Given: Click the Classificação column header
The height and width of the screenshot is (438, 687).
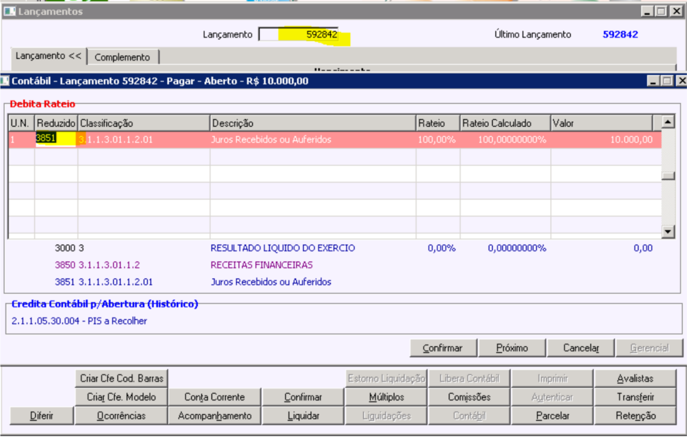Looking at the screenshot, I should tap(144, 123).
